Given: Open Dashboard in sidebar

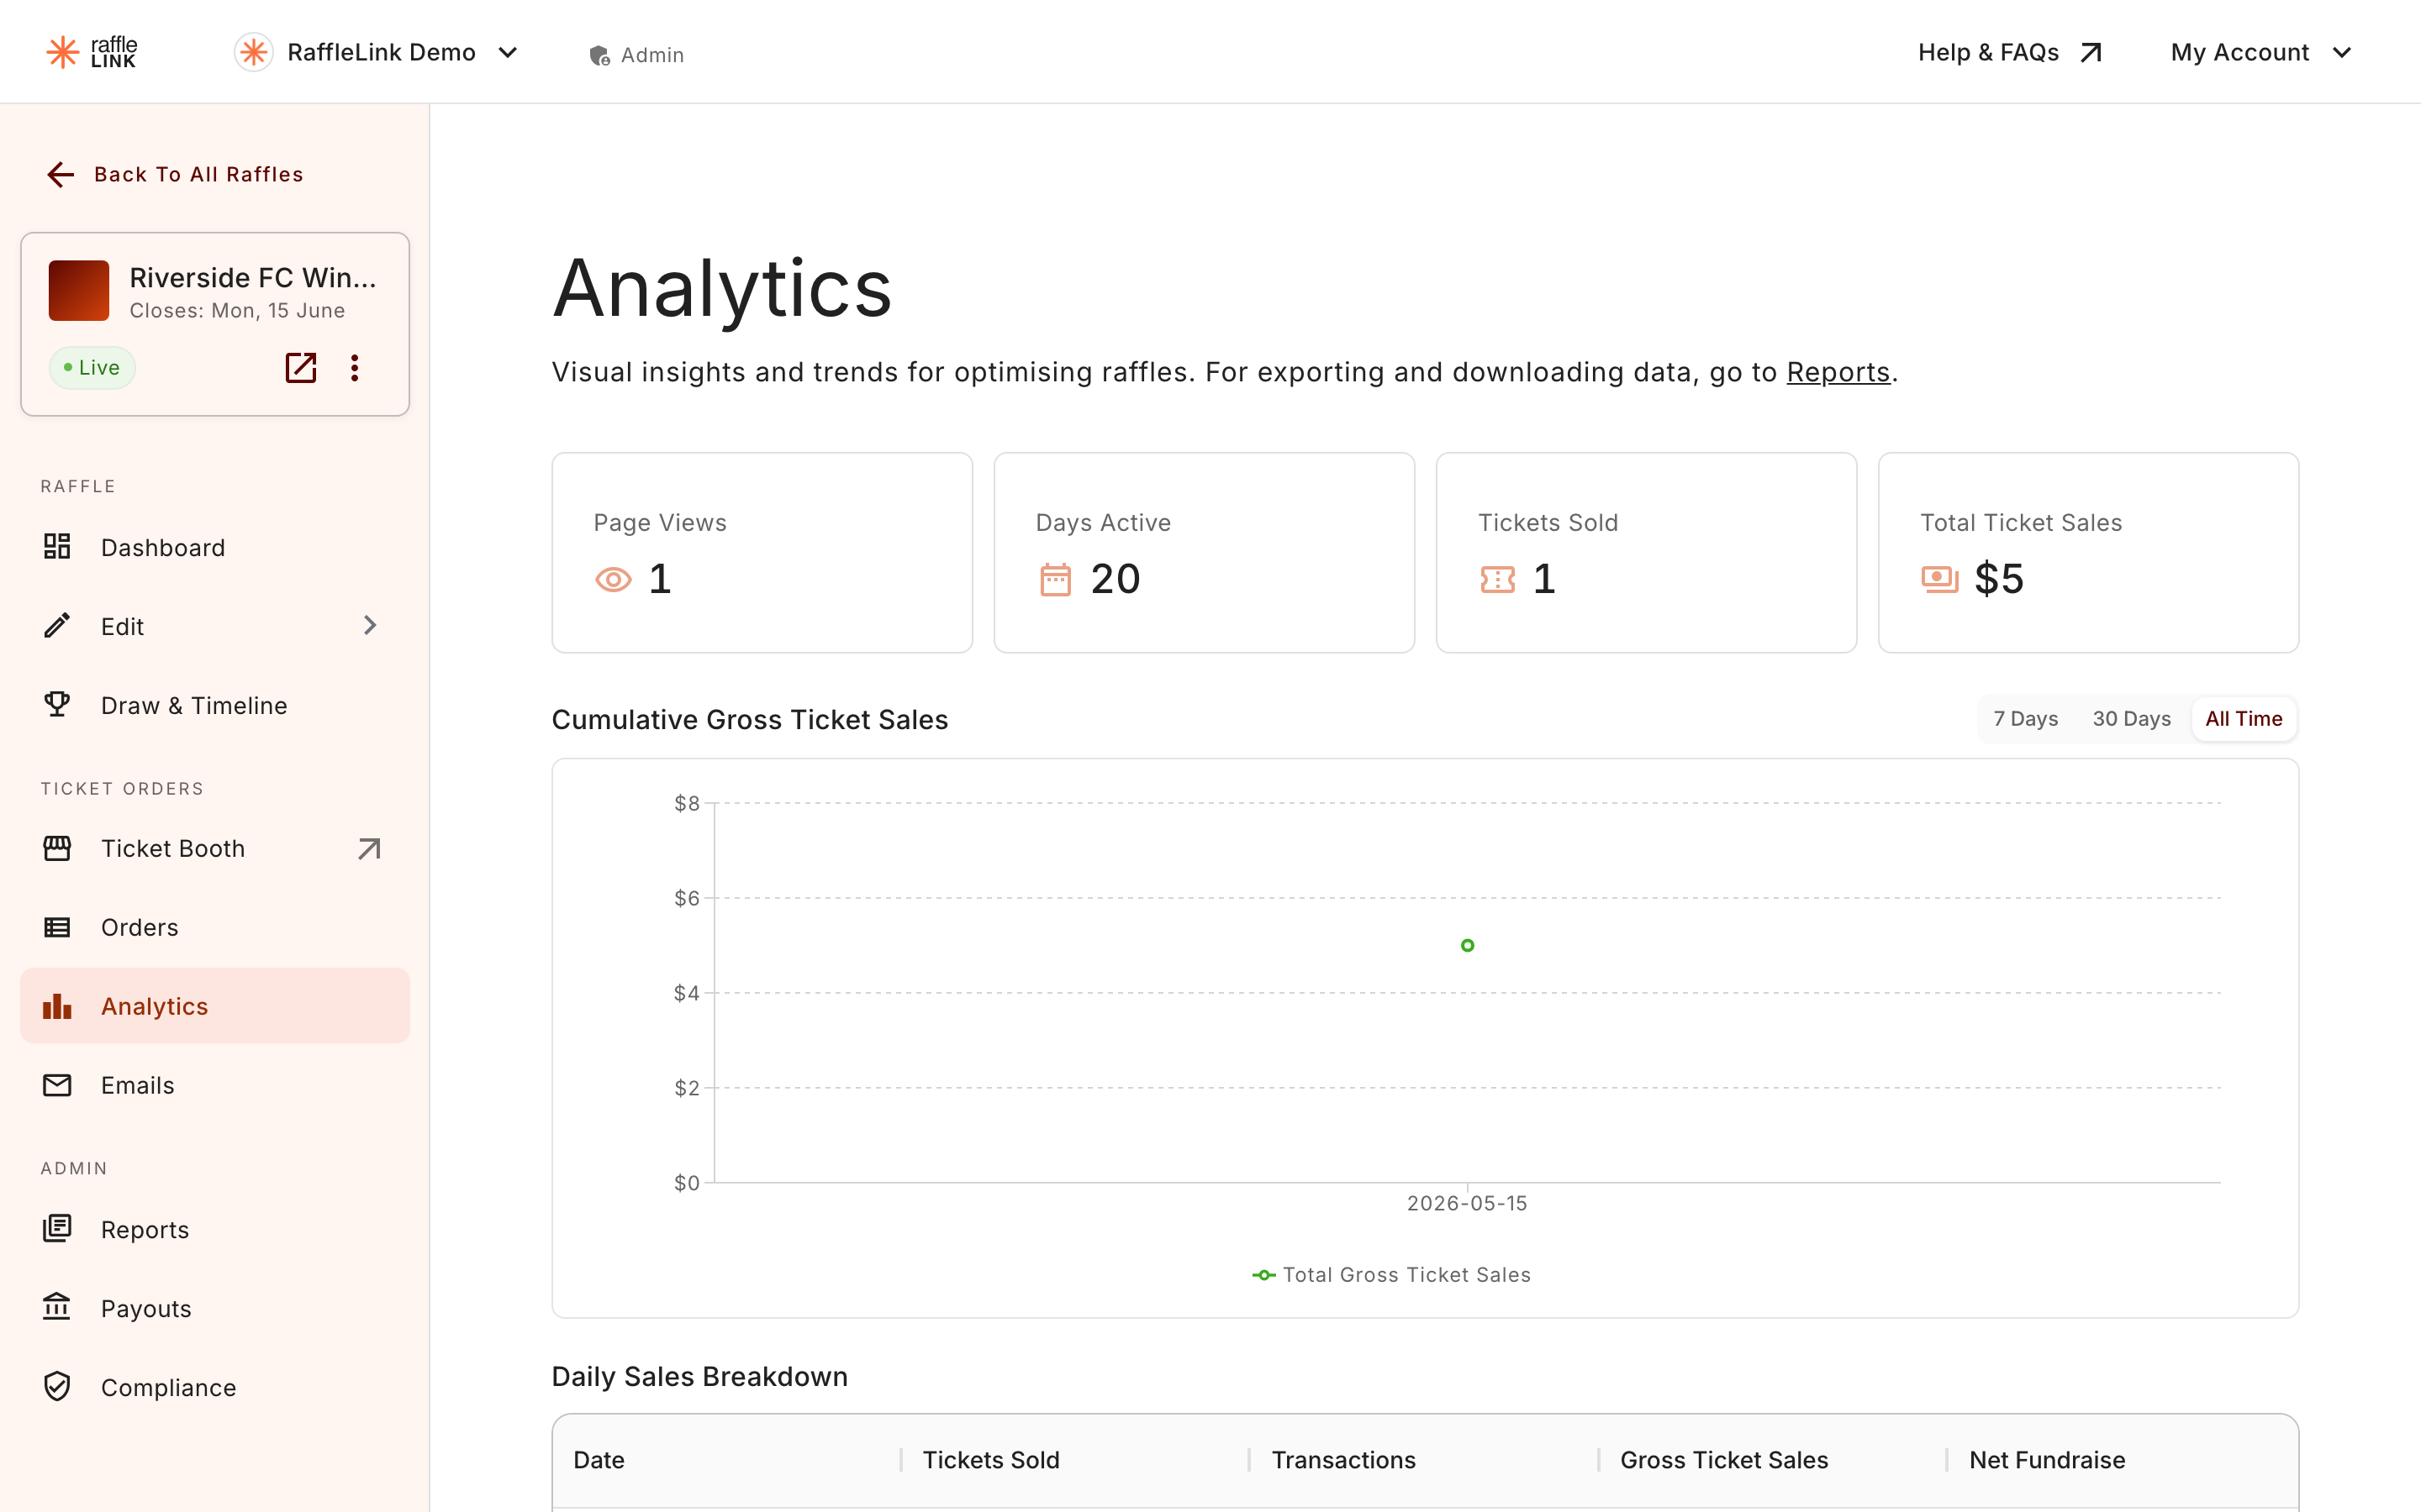Looking at the screenshot, I should click(x=215, y=547).
